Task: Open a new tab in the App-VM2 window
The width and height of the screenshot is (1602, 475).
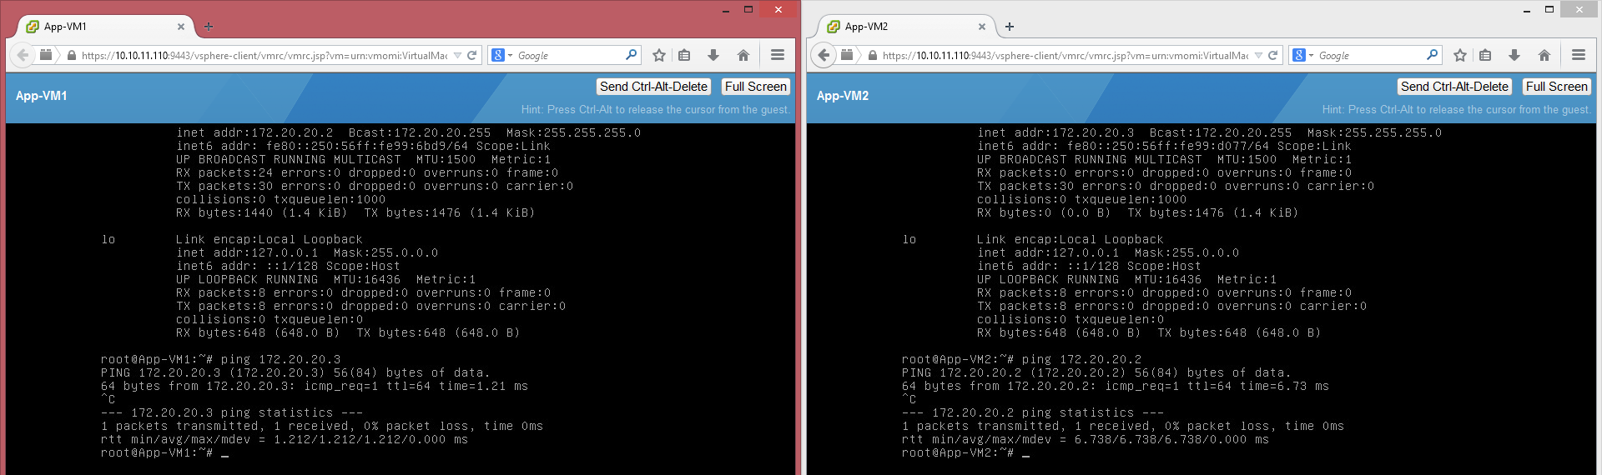Action: [x=1010, y=27]
